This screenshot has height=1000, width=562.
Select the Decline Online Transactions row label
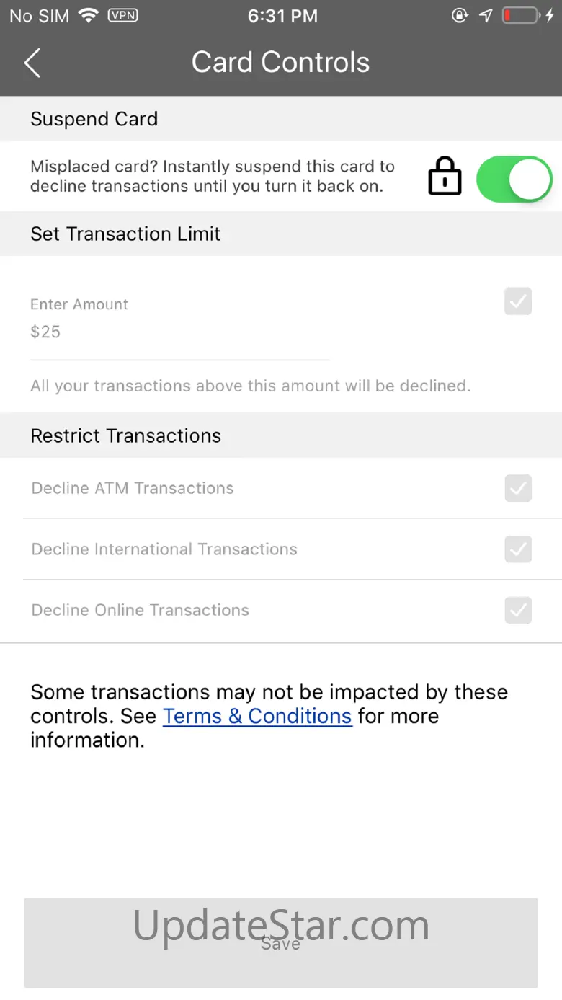[140, 610]
